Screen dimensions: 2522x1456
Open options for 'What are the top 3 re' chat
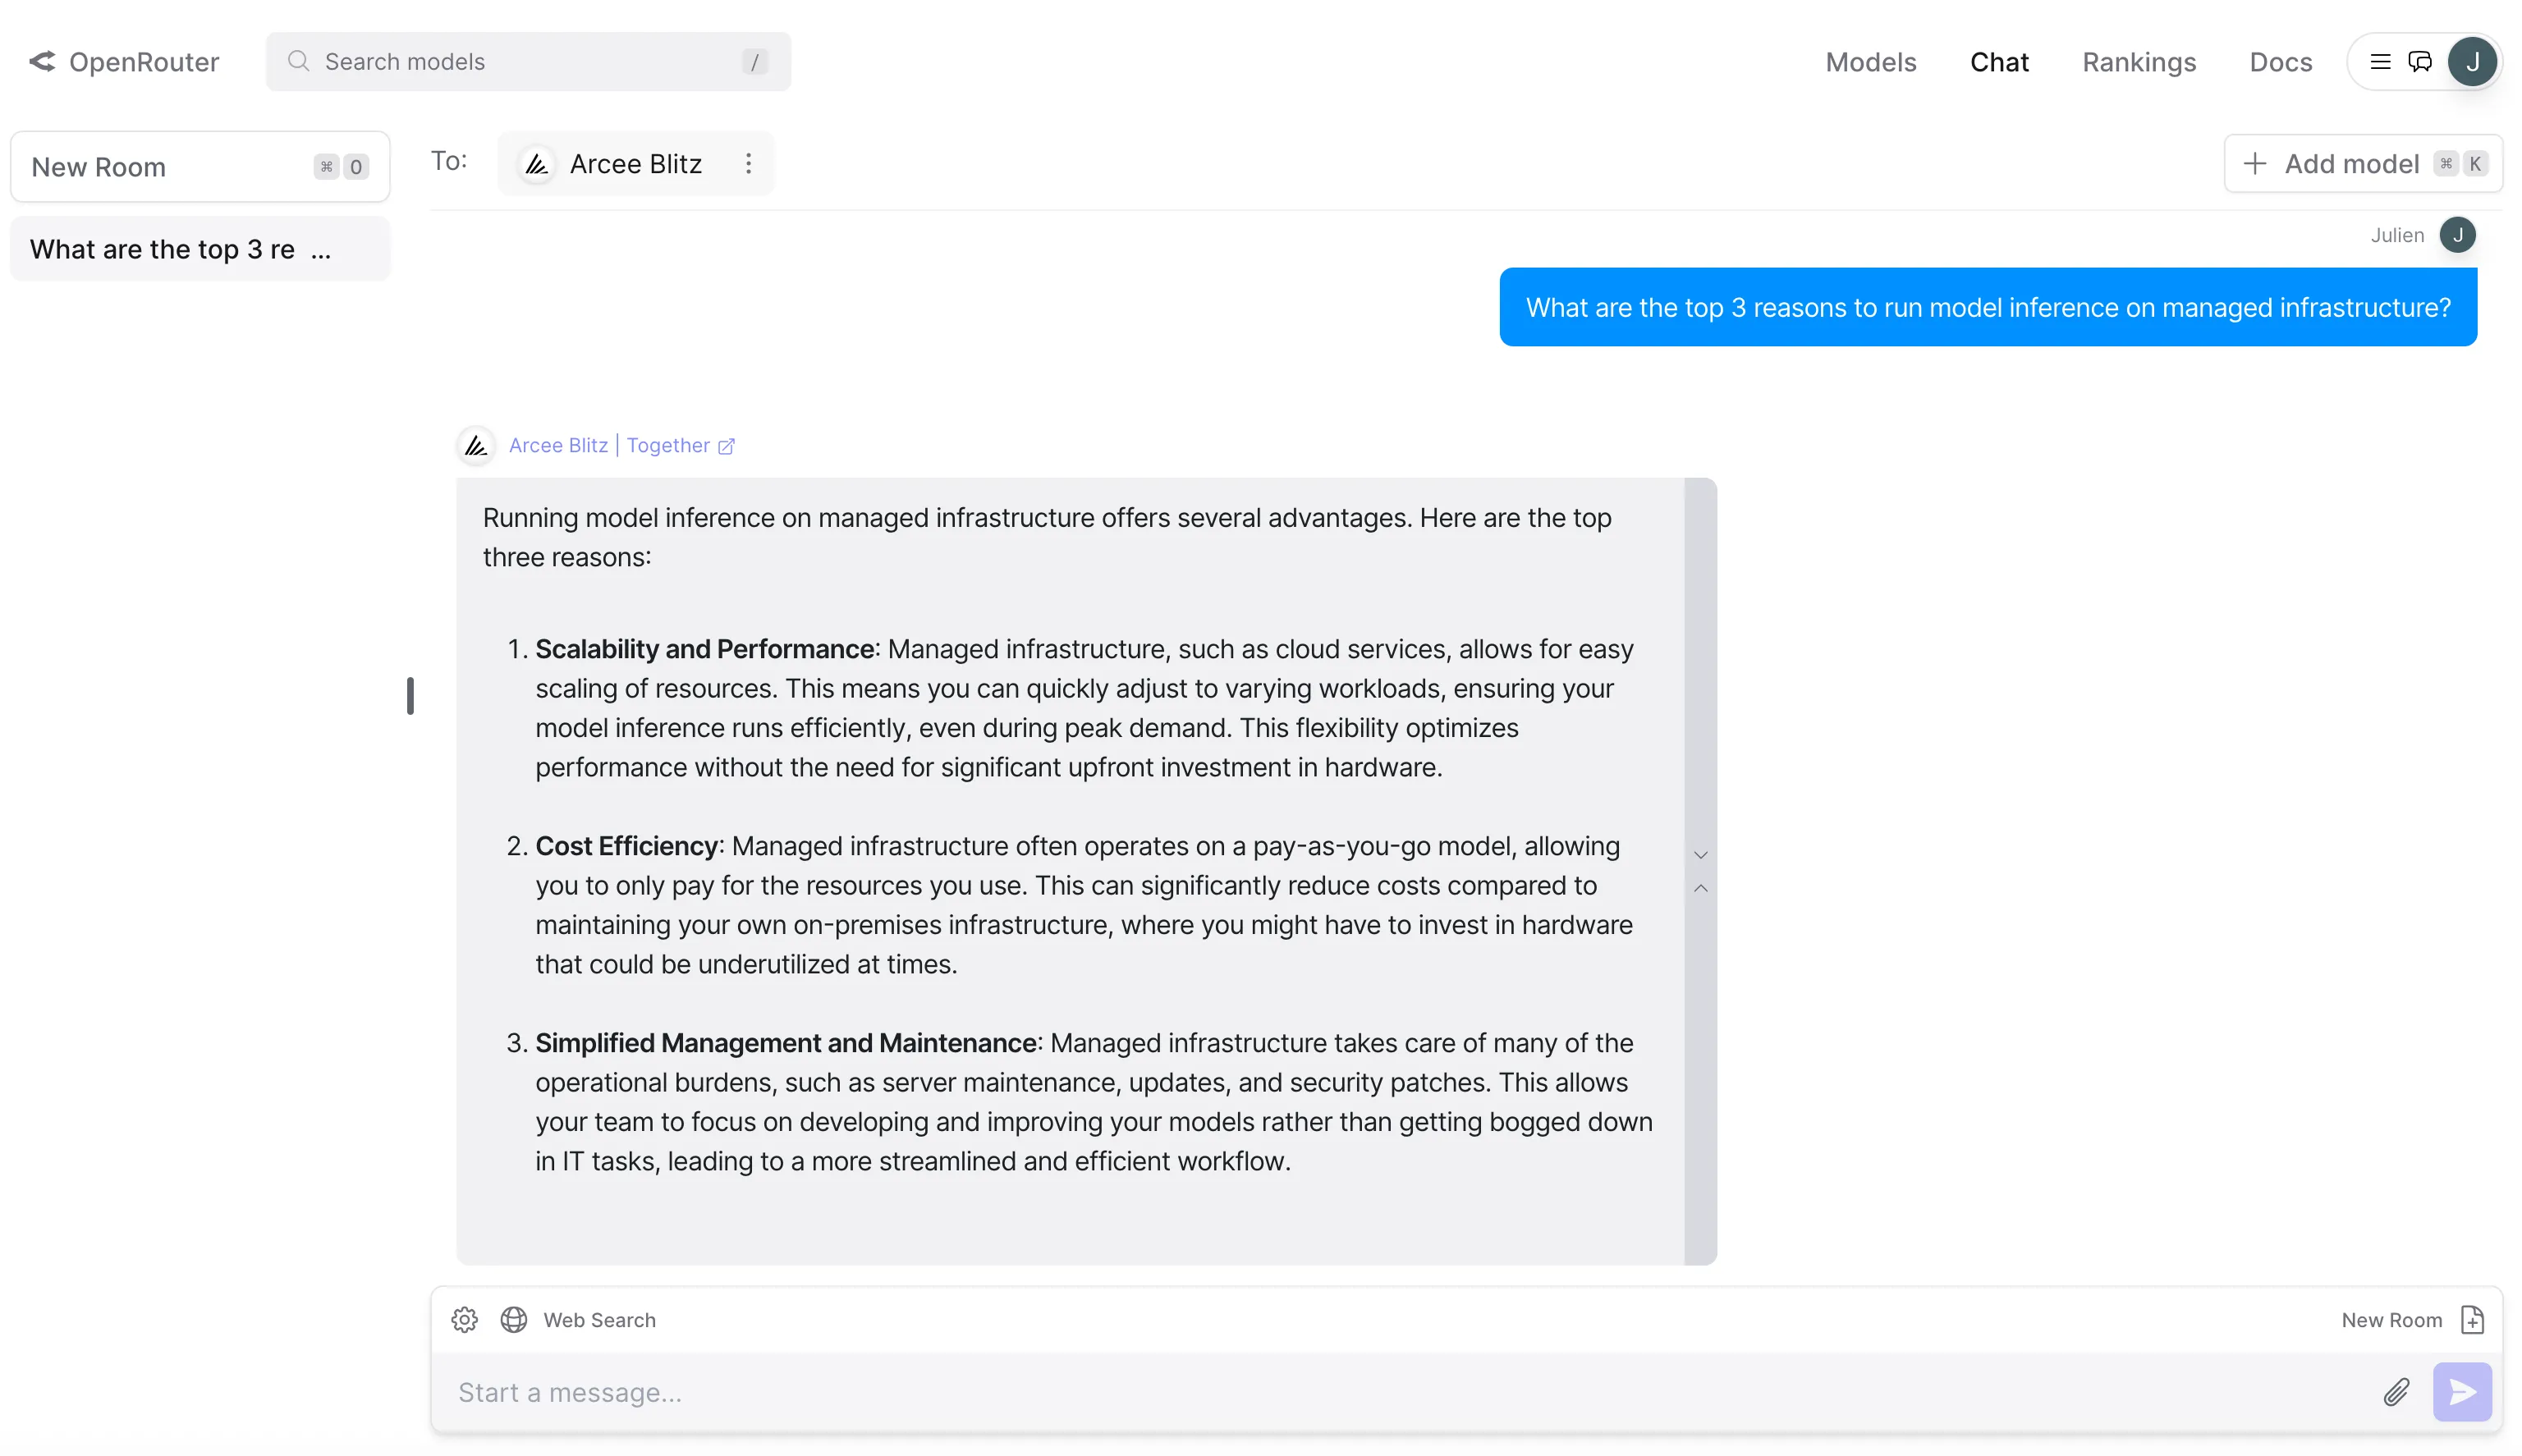[x=321, y=250]
